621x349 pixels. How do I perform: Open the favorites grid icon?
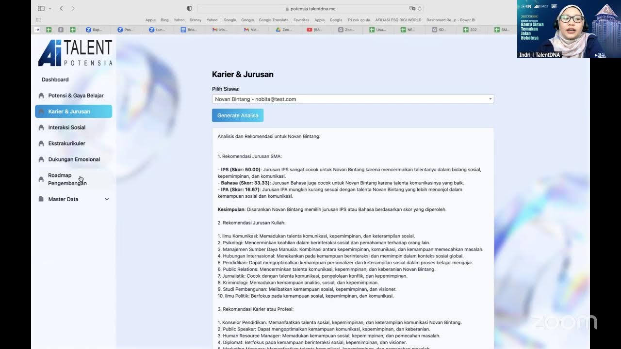[x=38, y=20]
